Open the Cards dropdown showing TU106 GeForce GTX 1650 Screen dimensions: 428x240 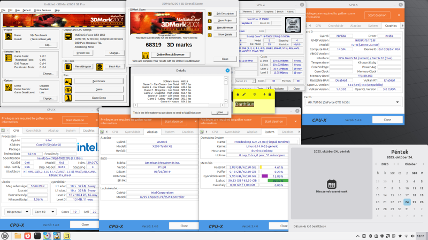(353, 102)
